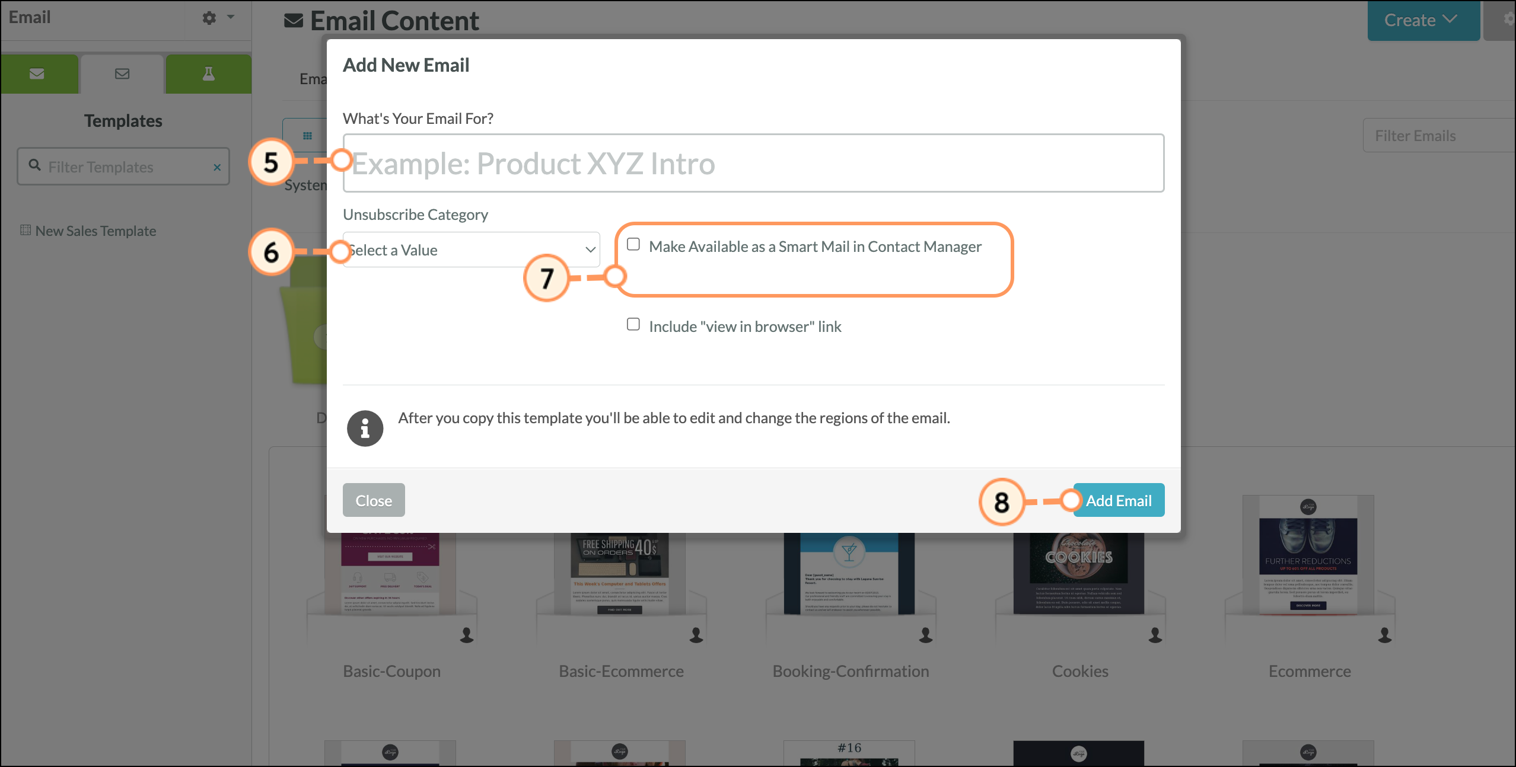Click the Add Email button
This screenshot has width=1516, height=767.
tap(1119, 500)
